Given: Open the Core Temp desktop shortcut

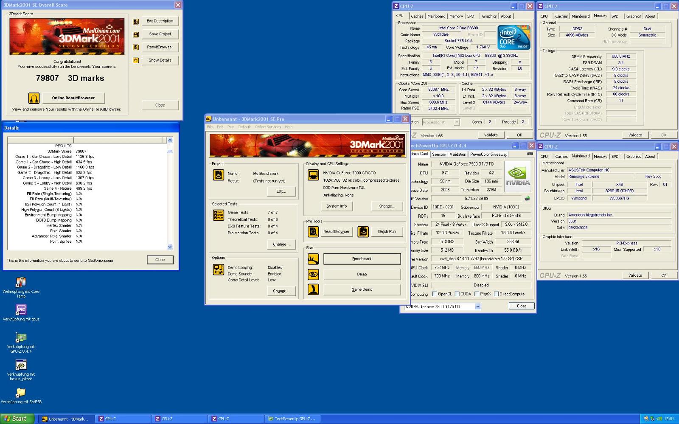Looking at the screenshot, I should (x=21, y=282).
